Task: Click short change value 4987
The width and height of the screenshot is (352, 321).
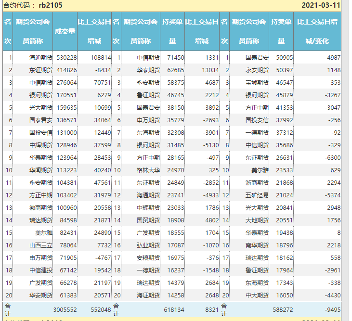Action: tap(334, 58)
